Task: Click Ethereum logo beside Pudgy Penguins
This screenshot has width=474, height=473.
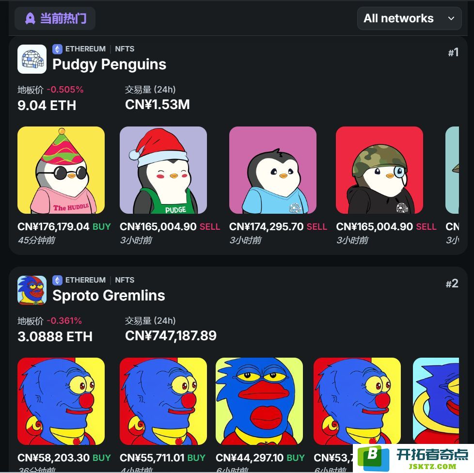Action: tap(58, 49)
